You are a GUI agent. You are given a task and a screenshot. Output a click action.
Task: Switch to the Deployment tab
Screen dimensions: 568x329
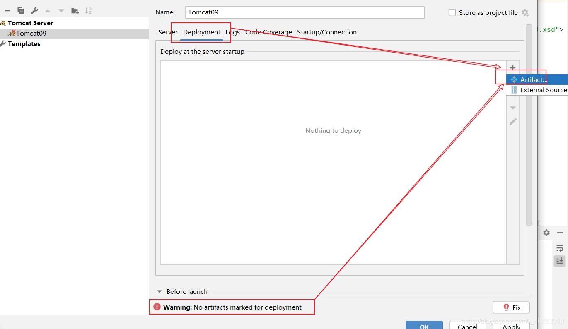click(x=202, y=32)
